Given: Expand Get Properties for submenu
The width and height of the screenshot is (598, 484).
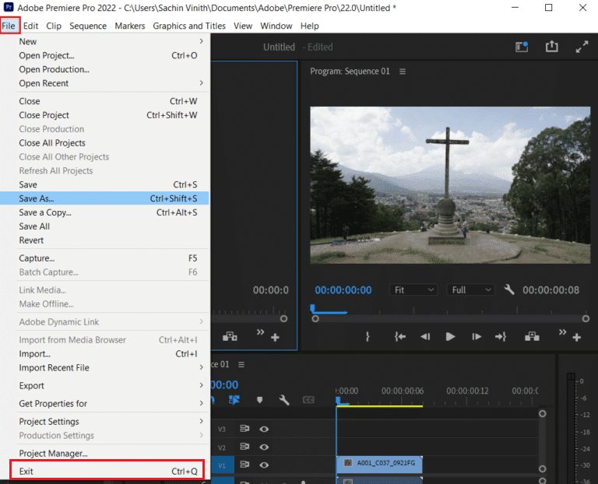Looking at the screenshot, I should coord(105,404).
